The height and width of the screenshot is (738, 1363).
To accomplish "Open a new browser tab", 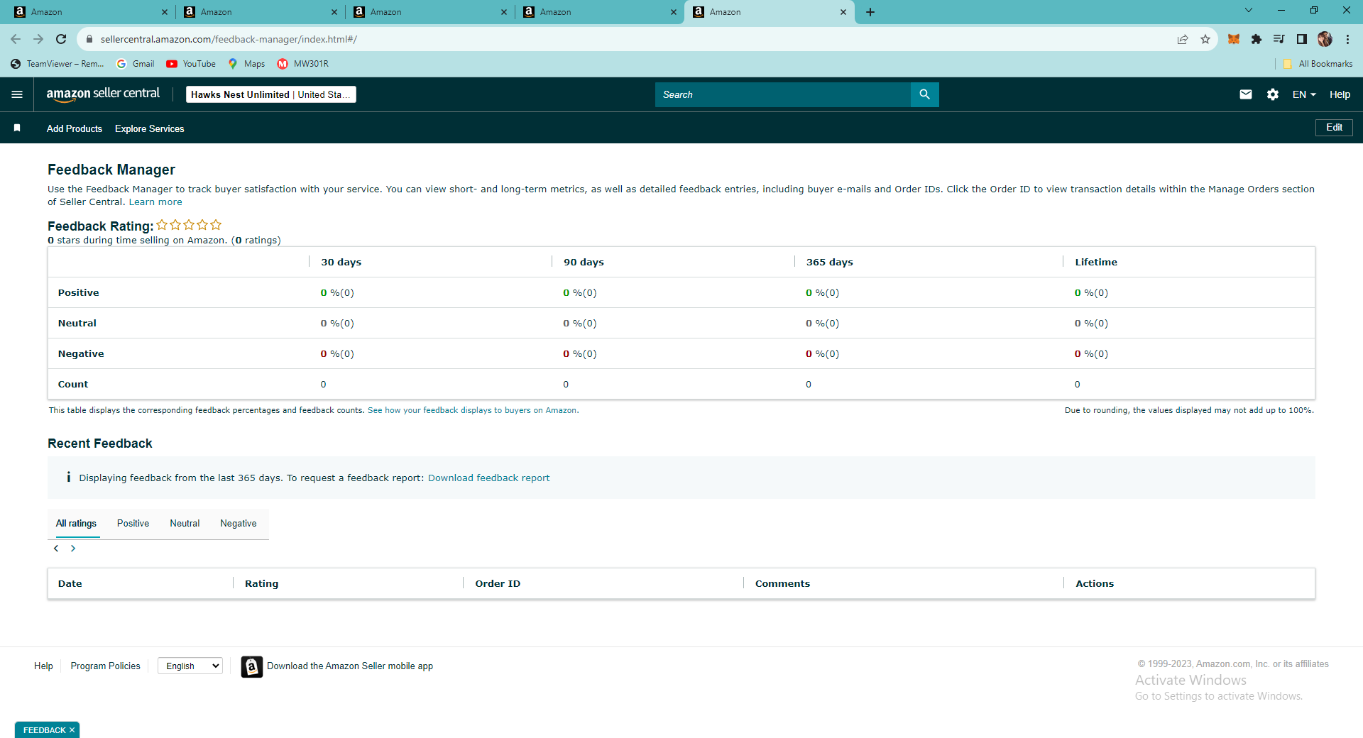I will pos(870,12).
